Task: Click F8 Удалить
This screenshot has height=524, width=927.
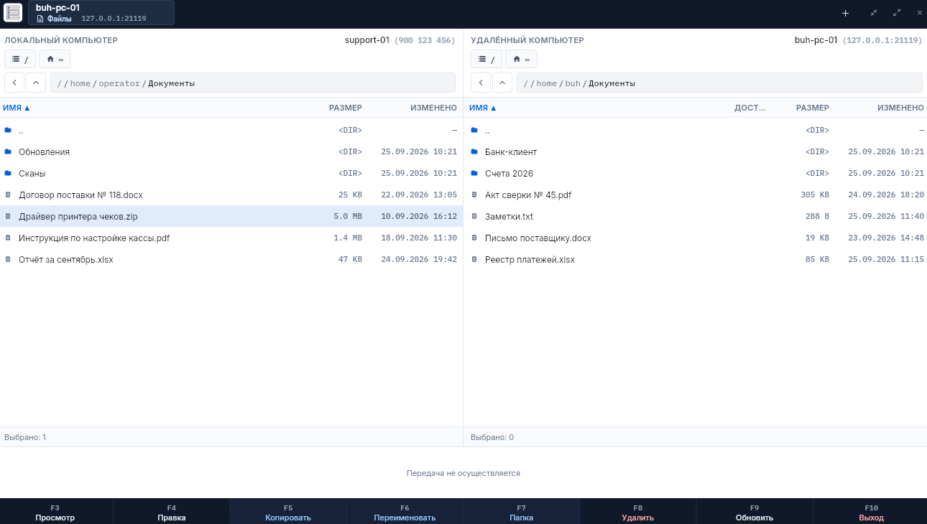Action: pos(638,512)
